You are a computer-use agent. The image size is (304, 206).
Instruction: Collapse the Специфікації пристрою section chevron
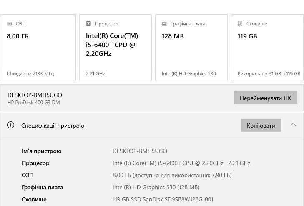(293, 125)
